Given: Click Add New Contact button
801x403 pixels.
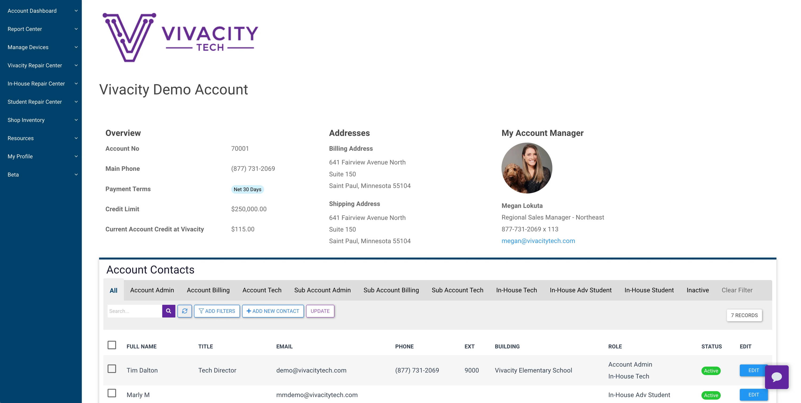Looking at the screenshot, I should (273, 311).
